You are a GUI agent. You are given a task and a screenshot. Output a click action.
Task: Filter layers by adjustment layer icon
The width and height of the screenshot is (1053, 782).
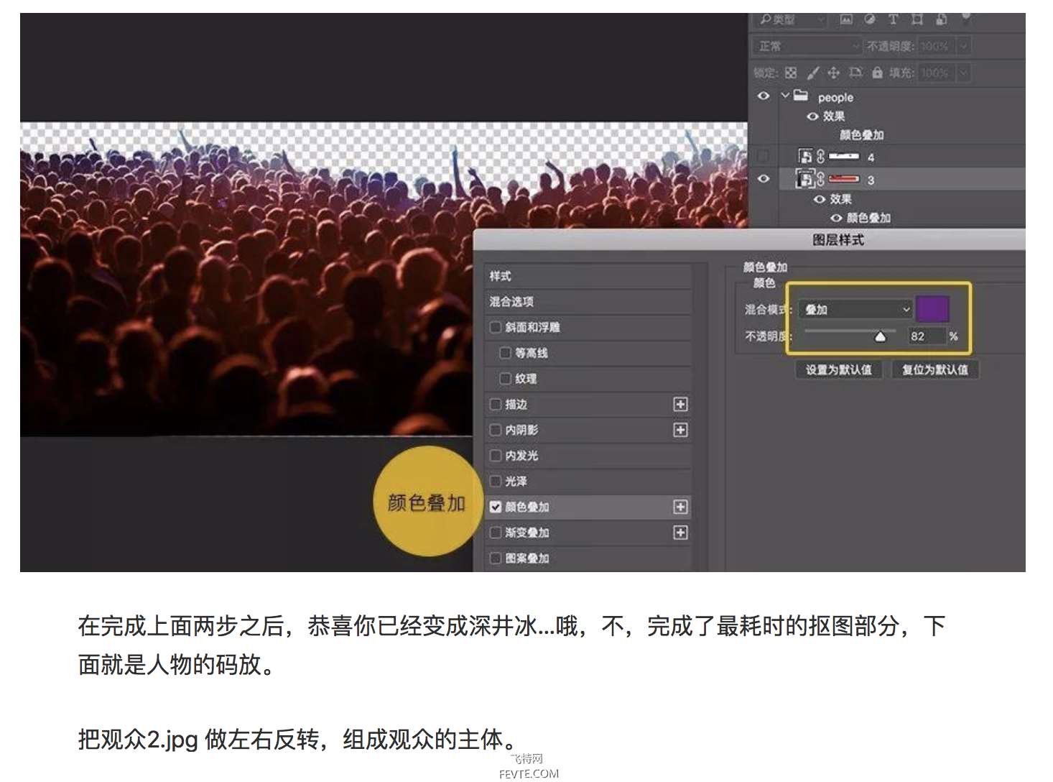(870, 19)
